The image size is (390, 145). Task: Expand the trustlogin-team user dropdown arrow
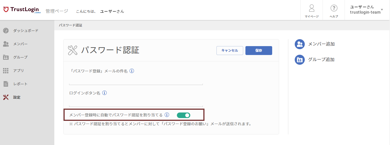[386, 10]
